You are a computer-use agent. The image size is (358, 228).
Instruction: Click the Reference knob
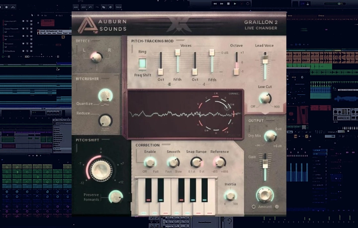(220, 162)
